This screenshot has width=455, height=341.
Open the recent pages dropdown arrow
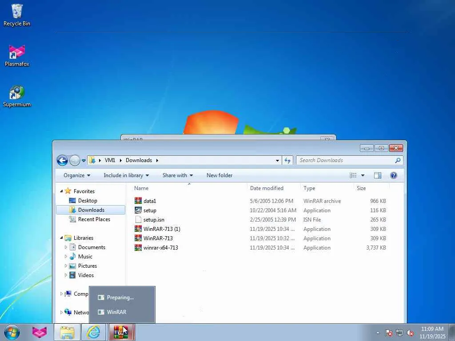point(84,160)
